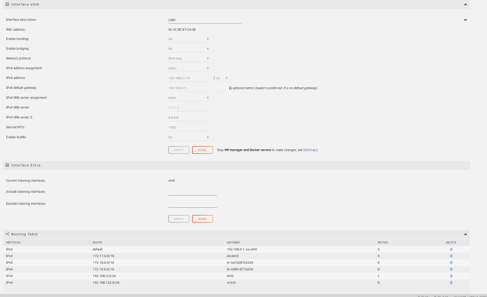Click the 192.168.0.0/24 route cell
The image size is (487, 297).
click(x=104, y=276)
